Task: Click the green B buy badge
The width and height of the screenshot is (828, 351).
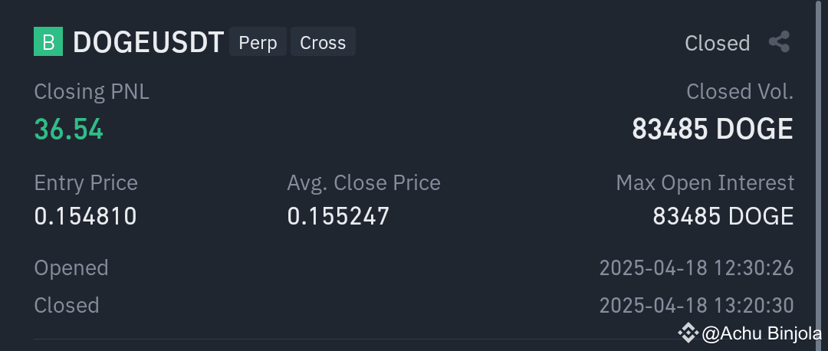Action: [48, 41]
